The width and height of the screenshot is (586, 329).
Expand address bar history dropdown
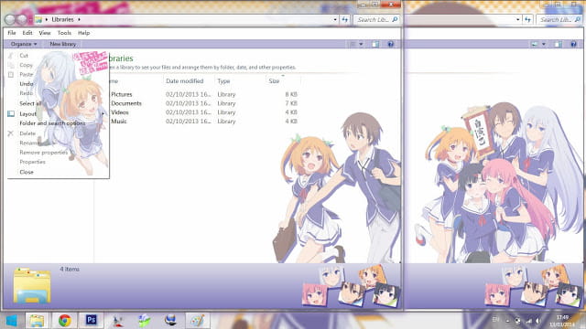click(335, 19)
